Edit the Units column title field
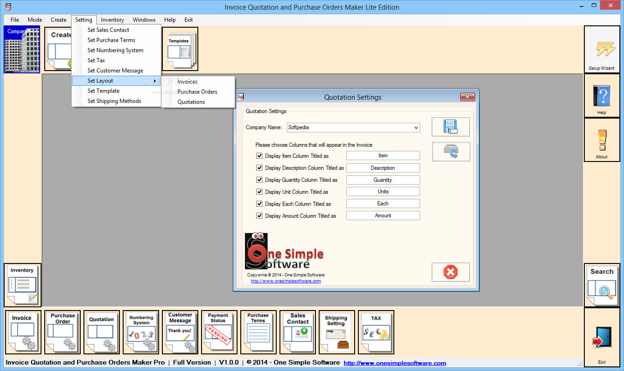 383,192
